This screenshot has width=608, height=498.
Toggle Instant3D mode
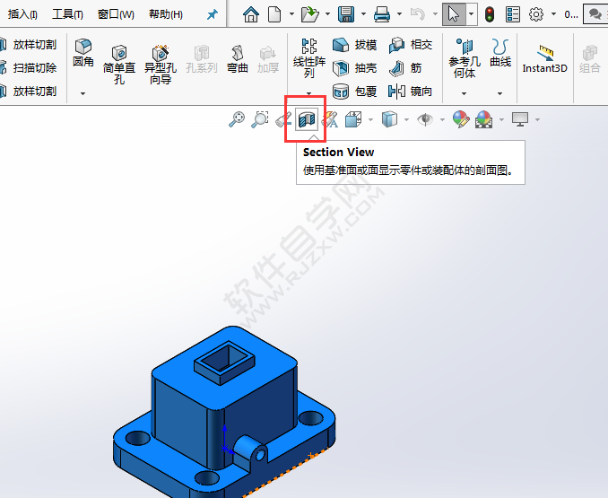(545, 59)
